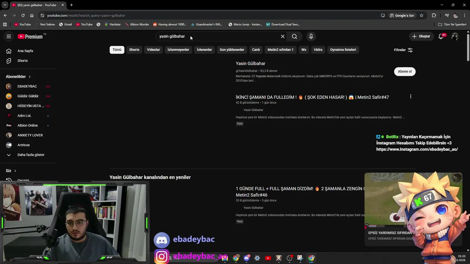
Task: Open the YouTube app in the taskbar
Action: pyautogui.click(x=268, y=258)
